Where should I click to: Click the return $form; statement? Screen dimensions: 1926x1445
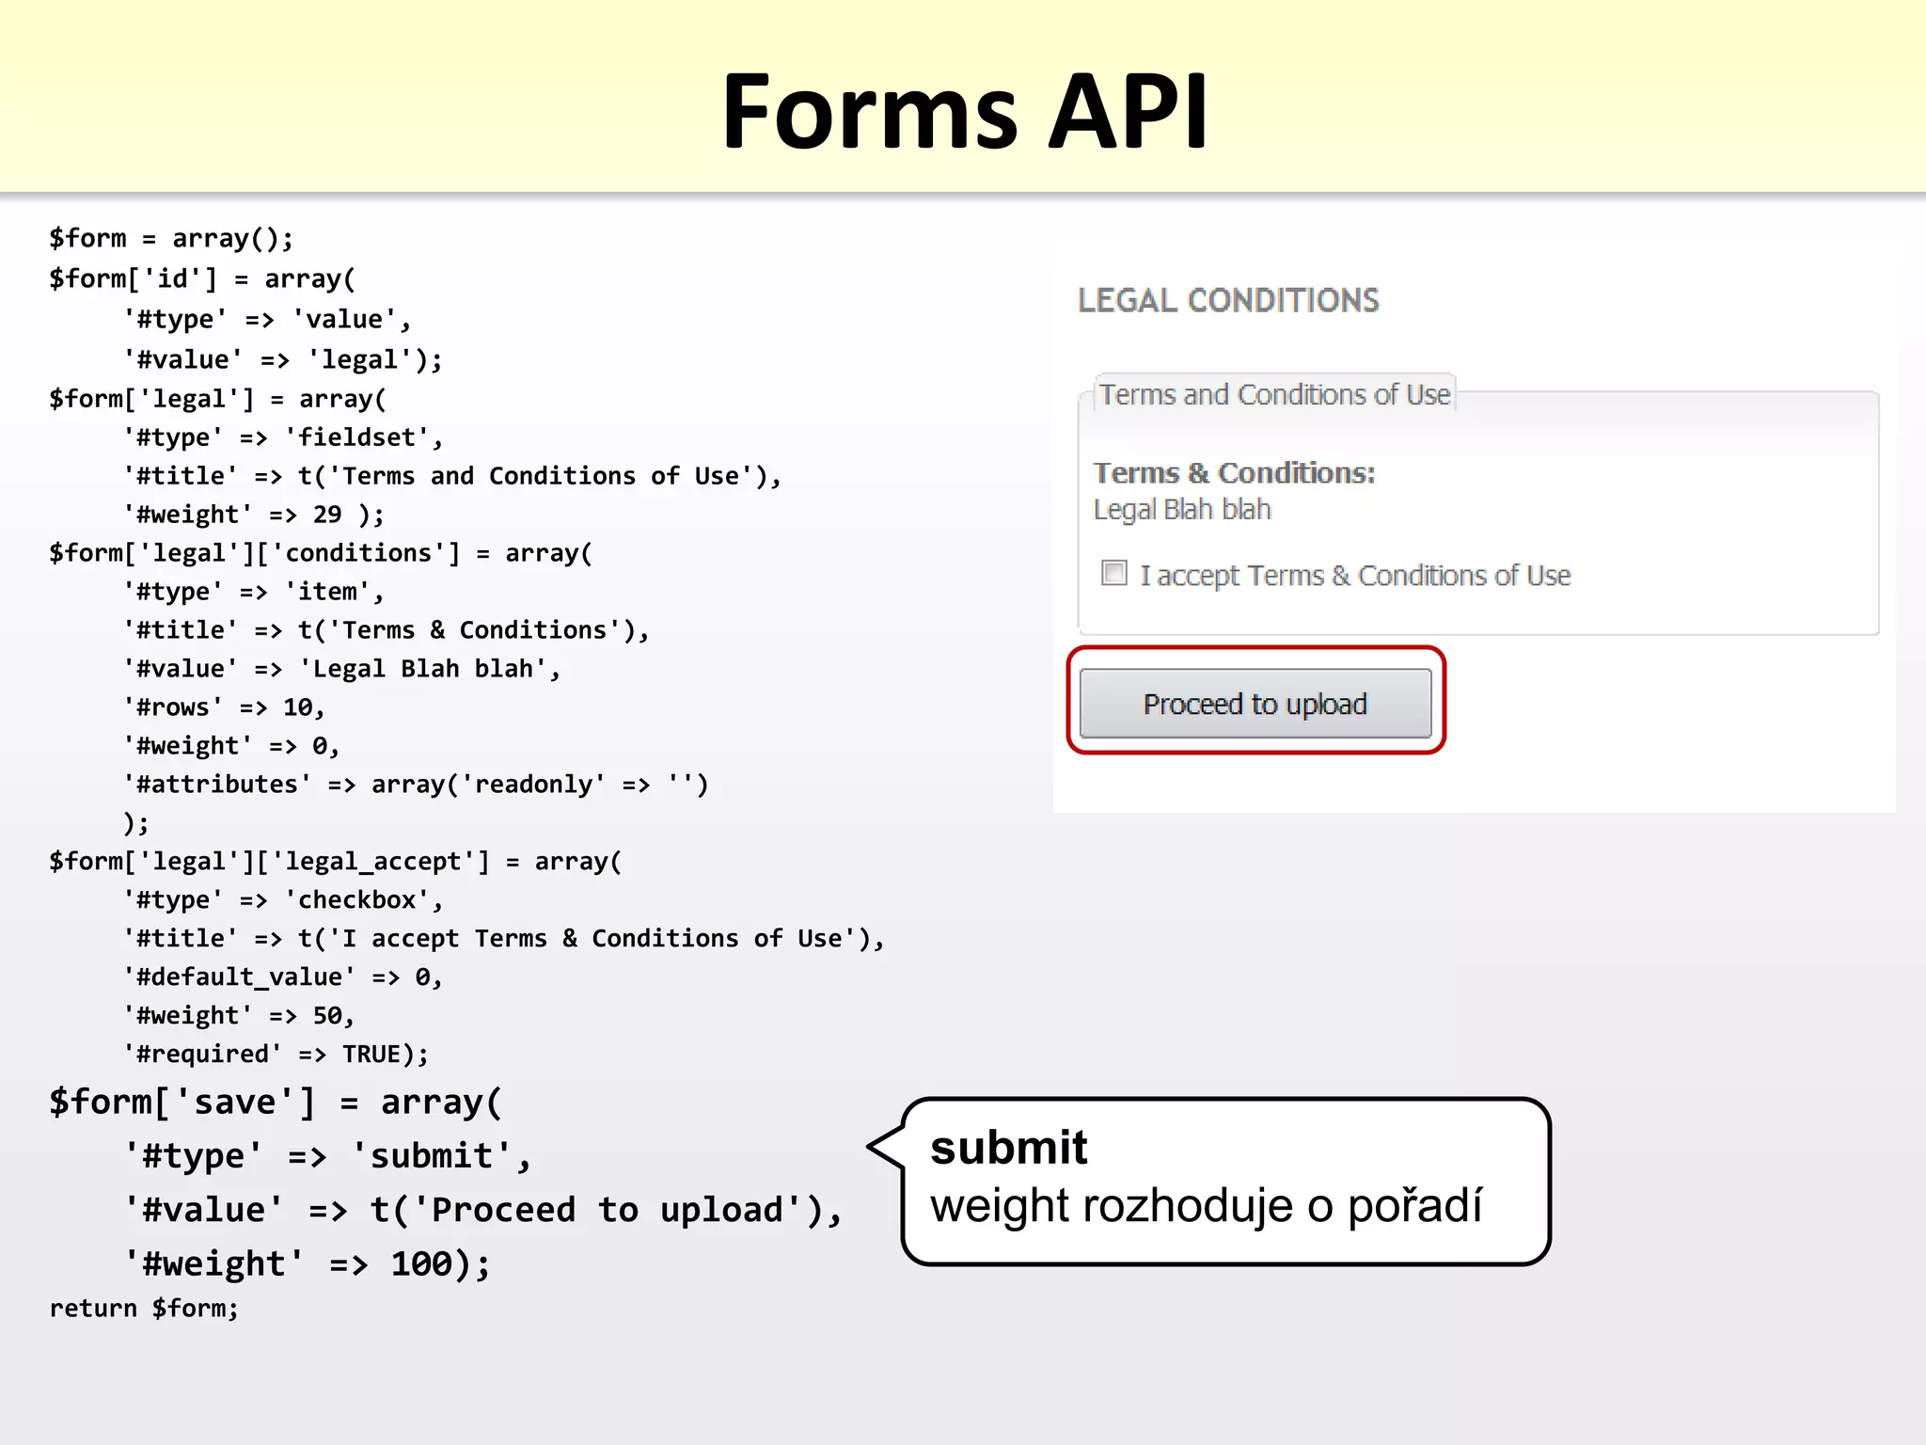click(144, 1309)
